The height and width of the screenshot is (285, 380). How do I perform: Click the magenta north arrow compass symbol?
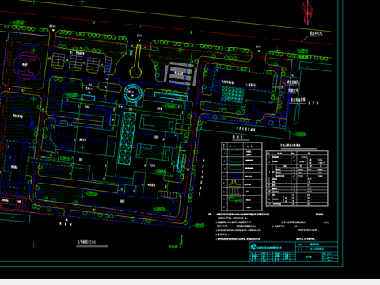[x=307, y=12]
